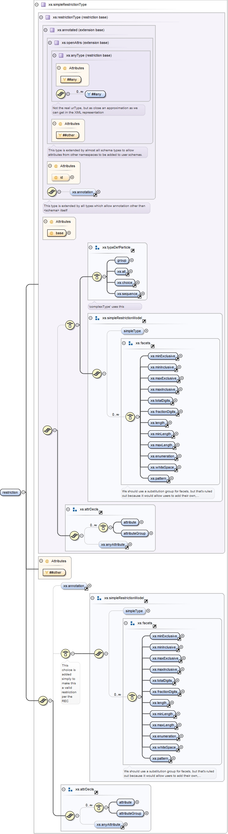This screenshot has width=228, height=834.
Task: Select the restriction root element
Action: click(10, 492)
